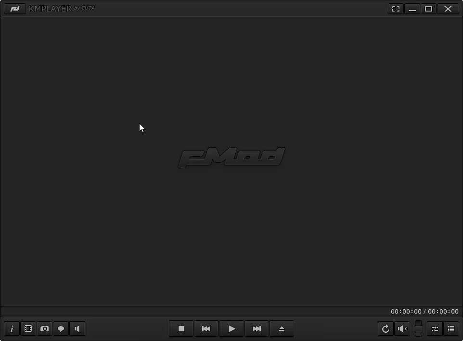The height and width of the screenshot is (341, 463).
Task: Open a file with the eject button
Action: pos(282,328)
